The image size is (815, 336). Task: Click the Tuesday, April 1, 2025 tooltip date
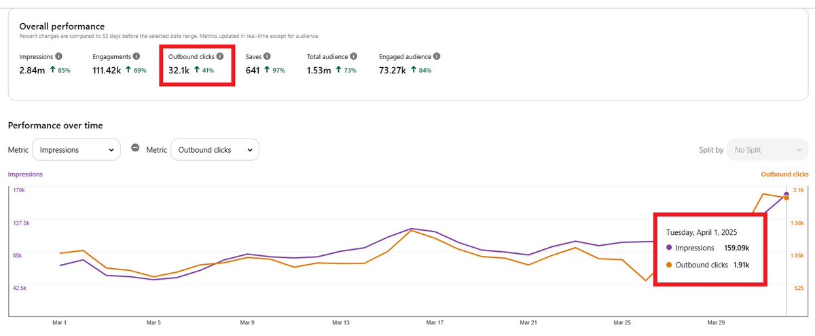(701, 232)
